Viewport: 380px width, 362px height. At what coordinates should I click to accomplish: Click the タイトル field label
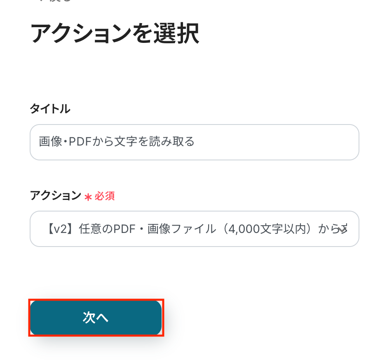[50, 109]
